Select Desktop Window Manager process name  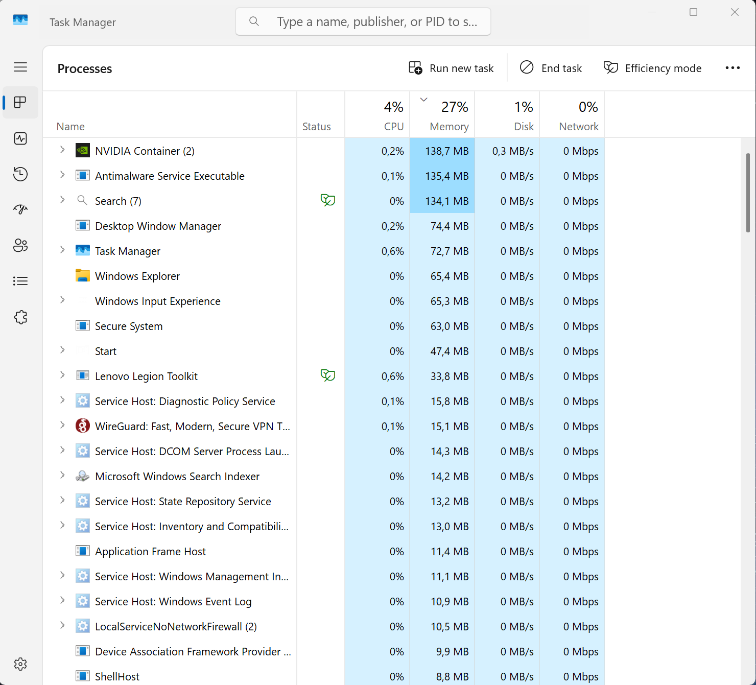click(158, 226)
